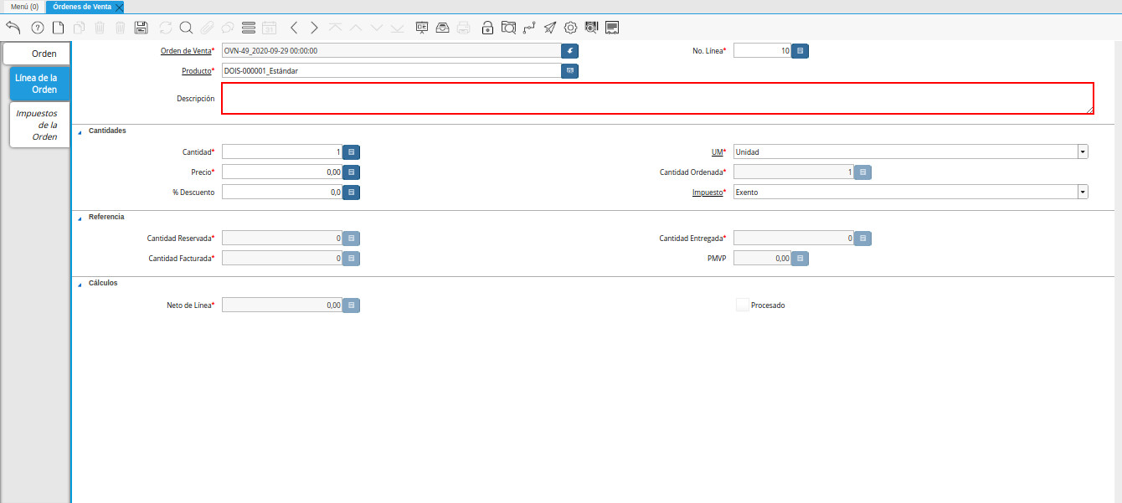Click the copy record icon
Image resolution: width=1122 pixels, height=503 pixels.
[x=79, y=28]
